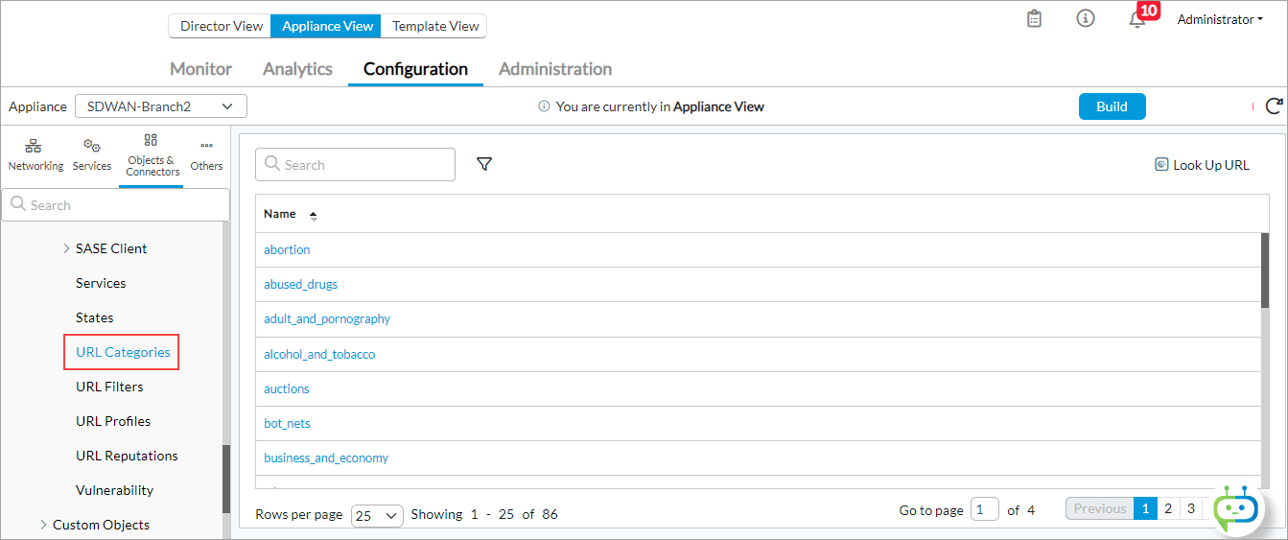Open the Appliance SDWAN-Branch2 dropdown
The image size is (1288, 540).
pyautogui.click(x=161, y=106)
